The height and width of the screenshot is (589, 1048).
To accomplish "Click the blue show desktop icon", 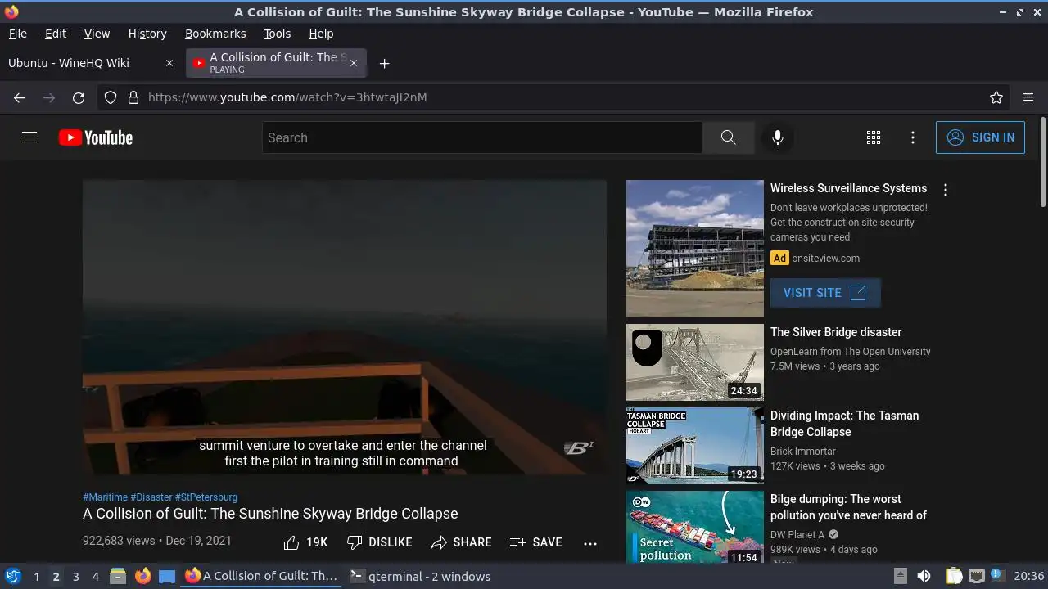I will pos(167,576).
